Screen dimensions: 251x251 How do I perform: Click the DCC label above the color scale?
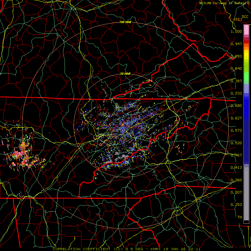coord(245,17)
